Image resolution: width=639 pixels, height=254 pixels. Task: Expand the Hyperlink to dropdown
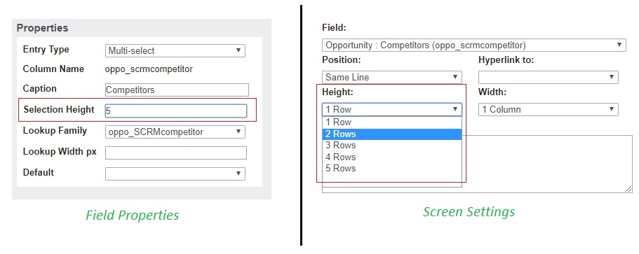tap(549, 77)
